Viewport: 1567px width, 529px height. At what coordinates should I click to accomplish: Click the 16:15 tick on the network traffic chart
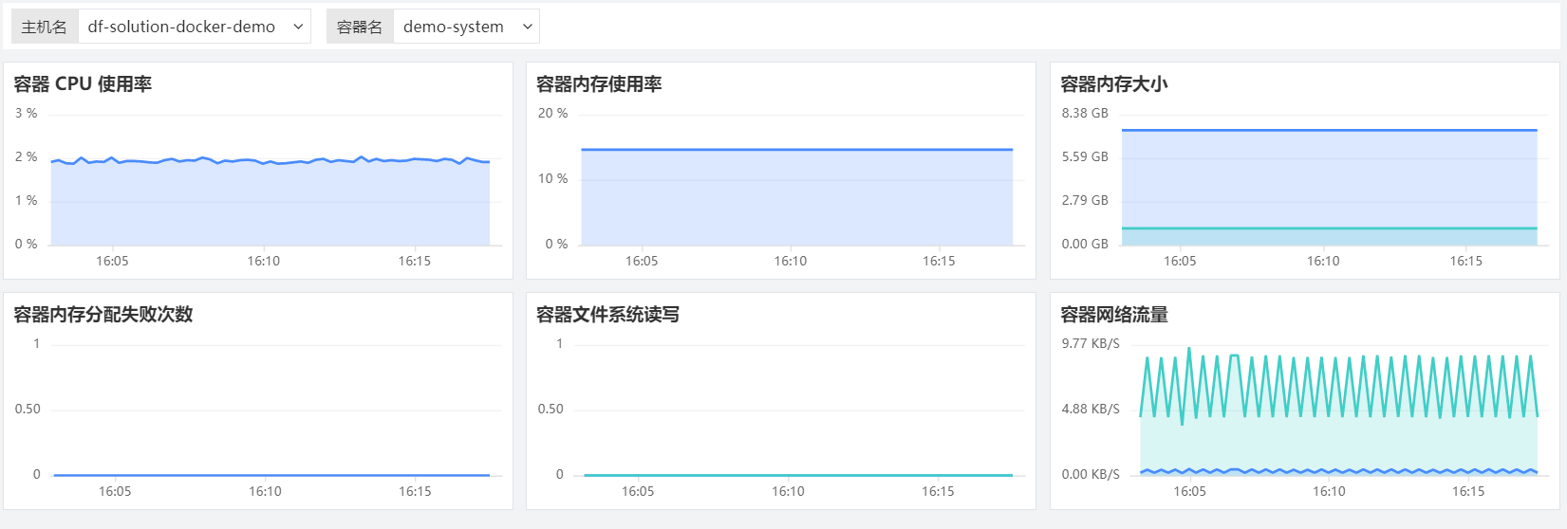point(1467,491)
